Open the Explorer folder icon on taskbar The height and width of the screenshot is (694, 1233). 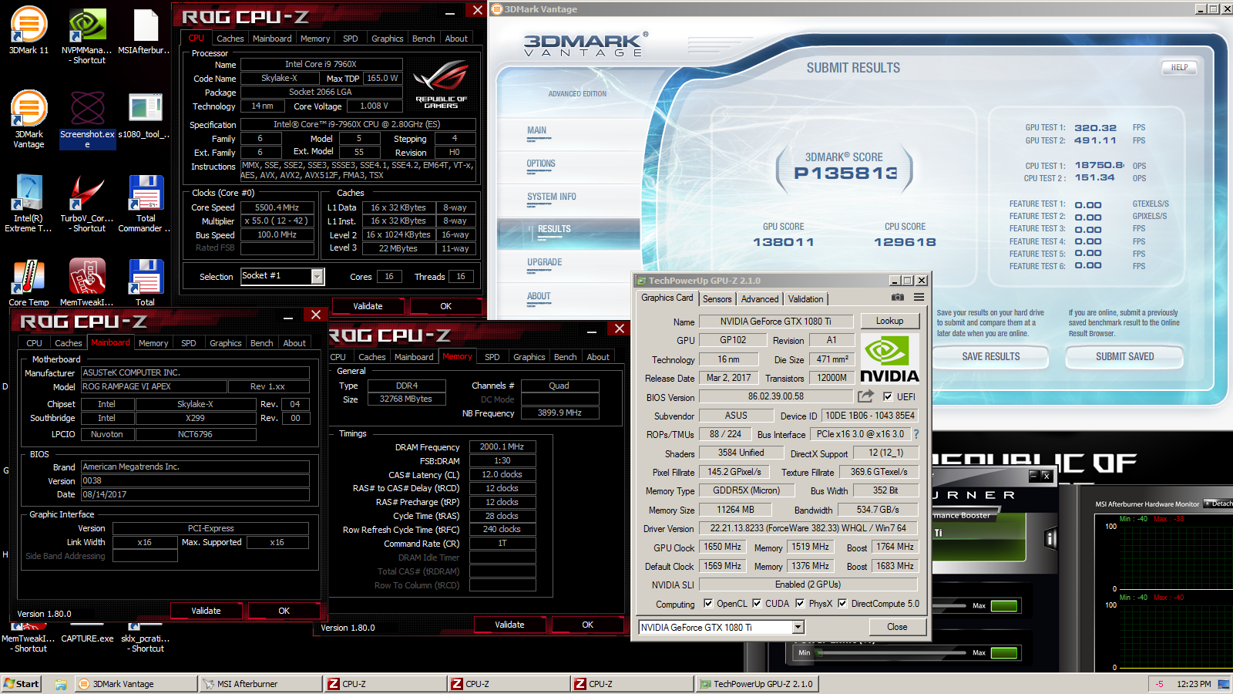pyautogui.click(x=61, y=684)
